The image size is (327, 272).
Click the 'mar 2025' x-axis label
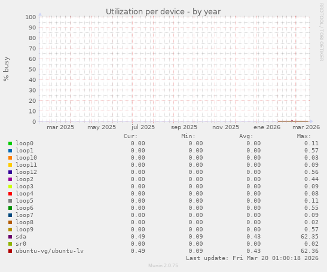[60, 127]
